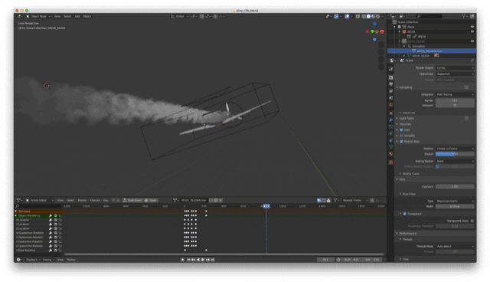This screenshot has width=490, height=282.
Task: Click the action editor filter funnel icon
Action: (335, 200)
